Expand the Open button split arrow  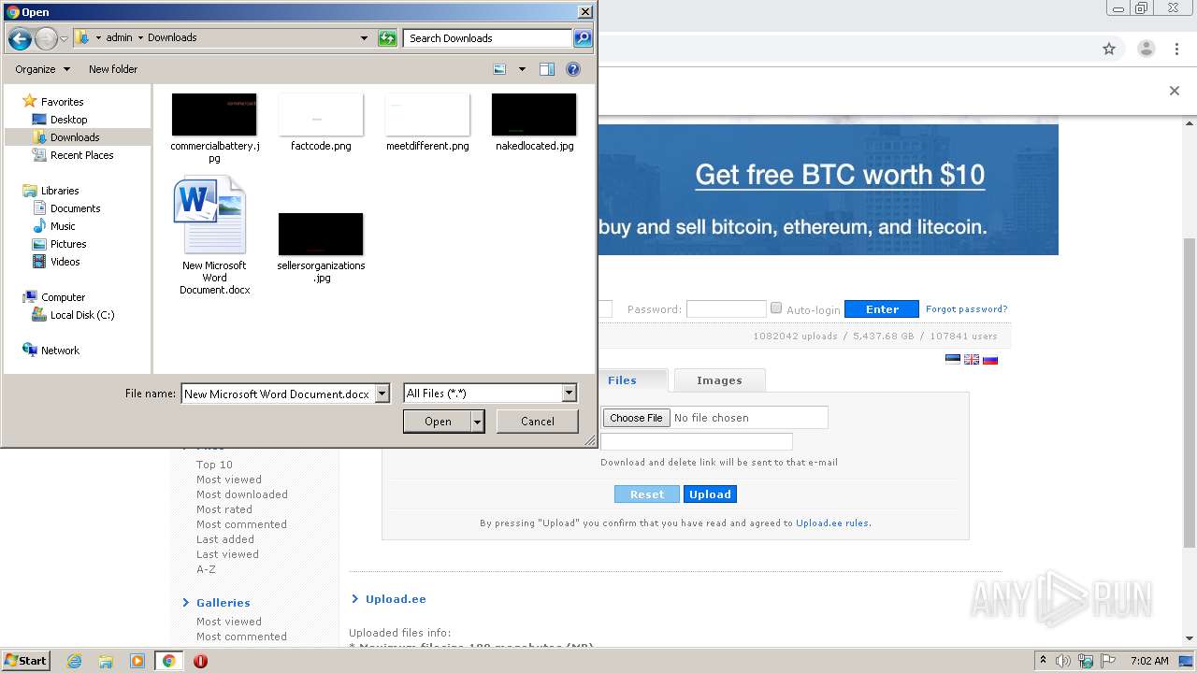pos(478,422)
